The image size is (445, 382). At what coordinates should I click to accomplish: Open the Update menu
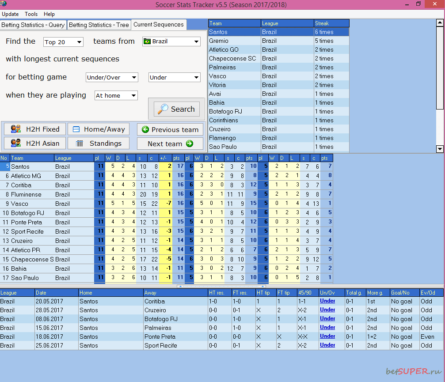tap(10, 14)
